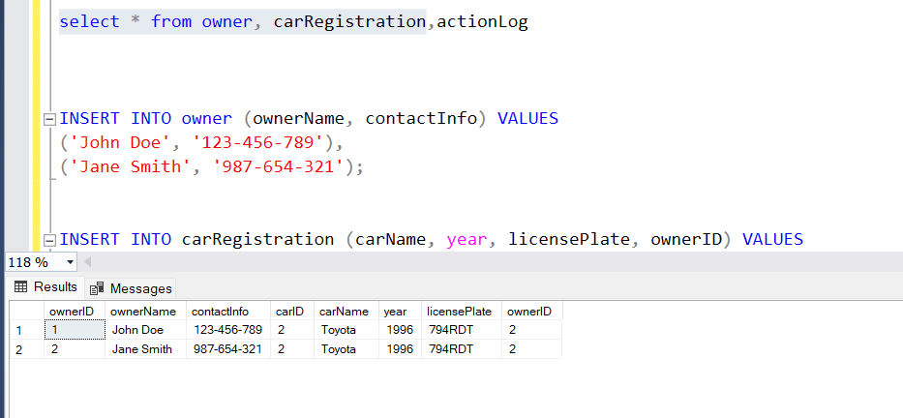This screenshot has height=418, width=903.
Task: Click the licensePlate column header
Action: 462,312
